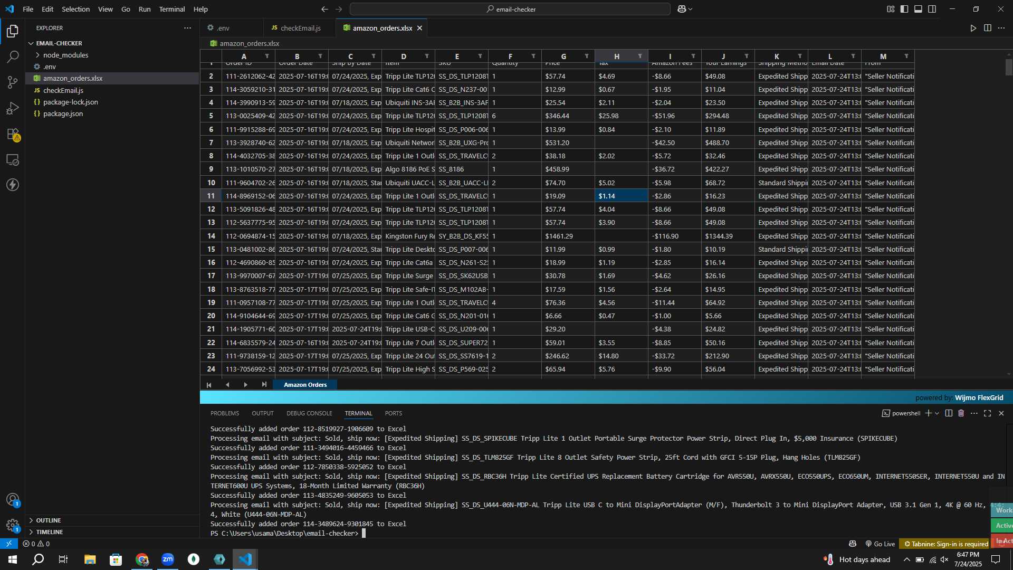
Task: Open filter for column M
Action: (906, 56)
